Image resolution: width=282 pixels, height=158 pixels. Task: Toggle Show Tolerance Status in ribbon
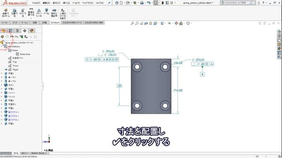(63, 14)
